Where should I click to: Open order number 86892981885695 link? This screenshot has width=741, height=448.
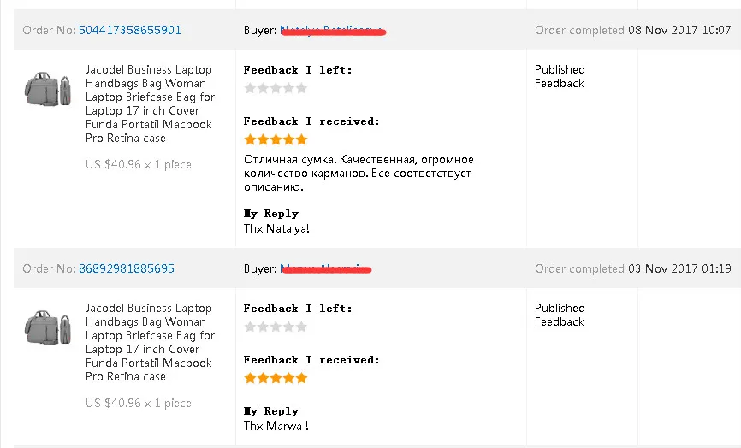point(127,269)
